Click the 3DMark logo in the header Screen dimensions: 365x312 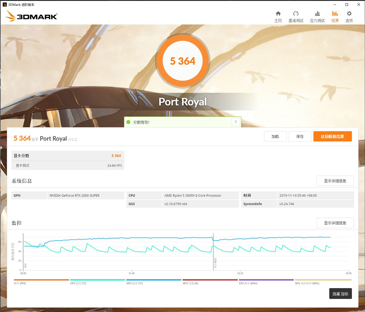(32, 16)
